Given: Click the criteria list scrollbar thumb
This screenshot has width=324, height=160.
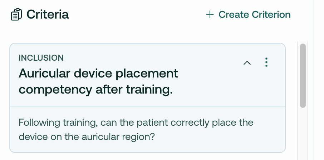Looking at the screenshot, I should click(303, 76).
